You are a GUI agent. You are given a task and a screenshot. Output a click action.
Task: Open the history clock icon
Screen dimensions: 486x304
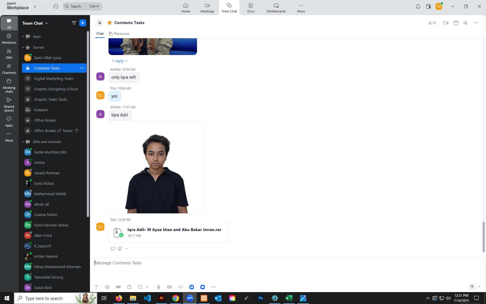click(x=56, y=6)
